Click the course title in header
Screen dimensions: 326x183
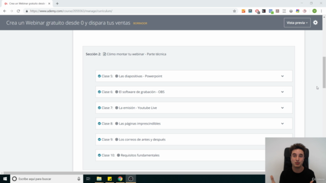pos(68,23)
